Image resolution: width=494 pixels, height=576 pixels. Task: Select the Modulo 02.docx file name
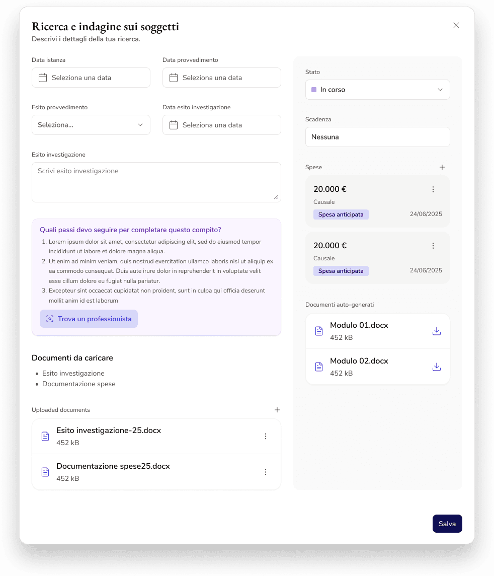[359, 361]
